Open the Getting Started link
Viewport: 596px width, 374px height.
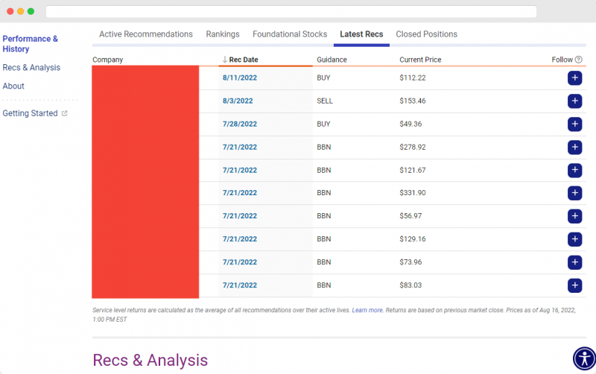[x=30, y=113]
